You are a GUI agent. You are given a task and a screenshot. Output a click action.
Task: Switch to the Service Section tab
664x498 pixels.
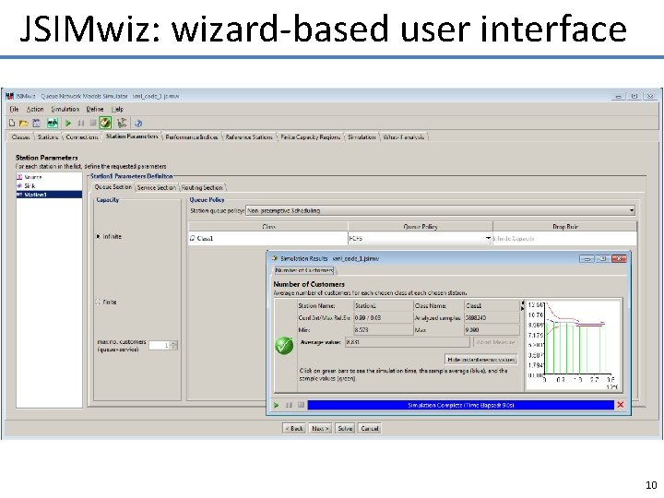click(157, 187)
